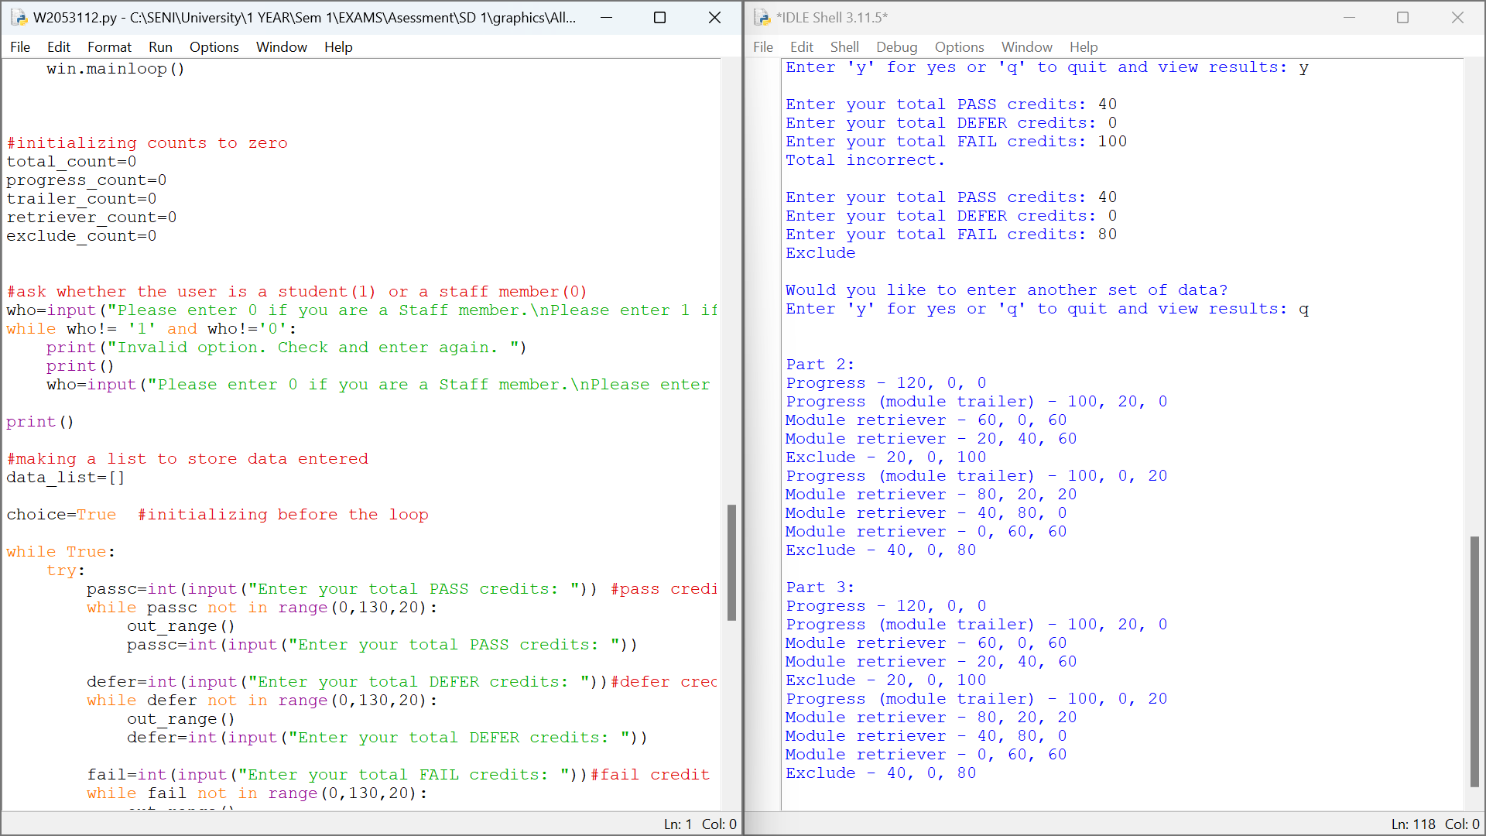Image resolution: width=1486 pixels, height=836 pixels.
Task: Click comment '#initializing counts to zero'
Action: click(147, 143)
